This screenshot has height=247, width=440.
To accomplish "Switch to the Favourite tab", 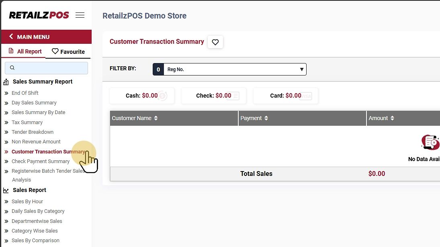I will point(68,51).
